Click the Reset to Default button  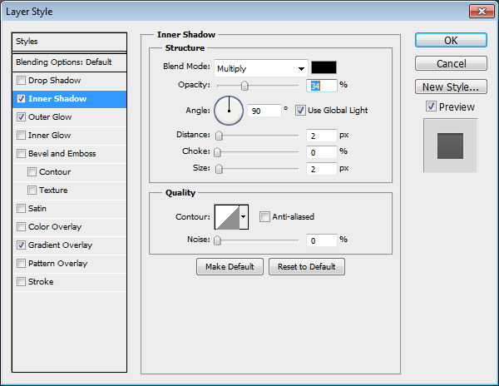tap(306, 266)
